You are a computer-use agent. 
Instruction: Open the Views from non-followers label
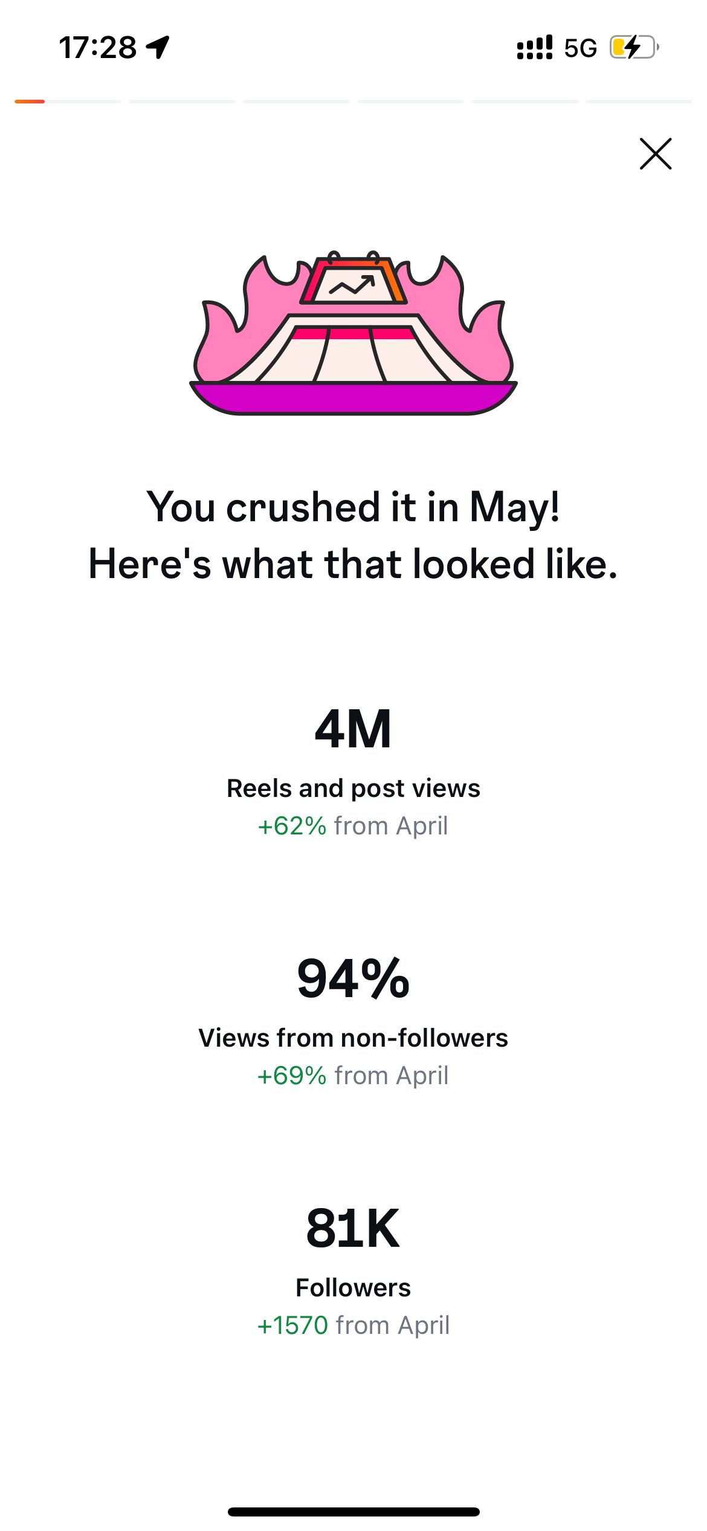point(353,1038)
